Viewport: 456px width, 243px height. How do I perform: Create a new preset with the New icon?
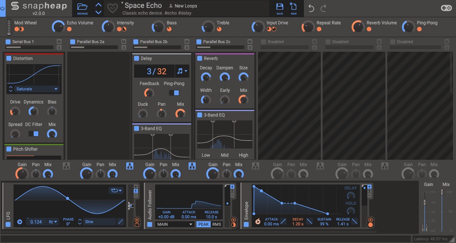click(x=293, y=7)
